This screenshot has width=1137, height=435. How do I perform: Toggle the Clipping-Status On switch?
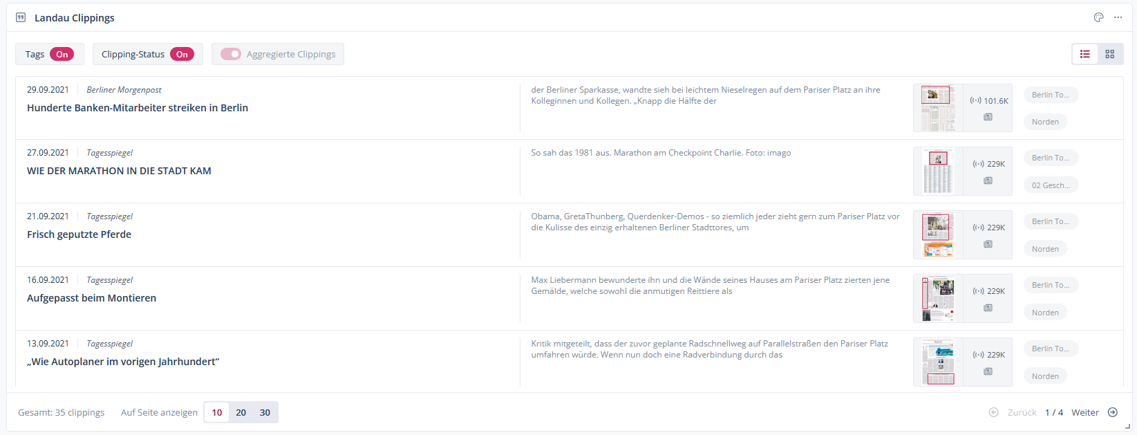pyautogui.click(x=182, y=54)
